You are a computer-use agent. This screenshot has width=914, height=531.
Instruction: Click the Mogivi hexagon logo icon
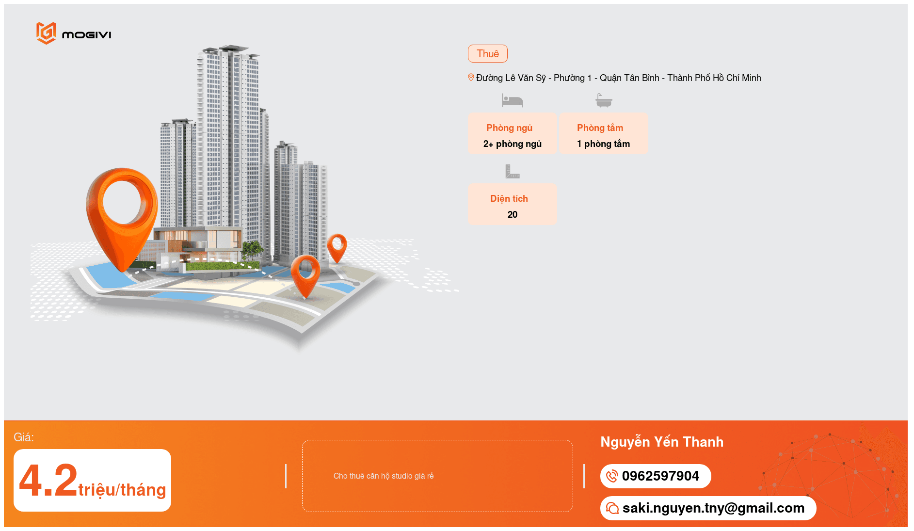tap(46, 33)
